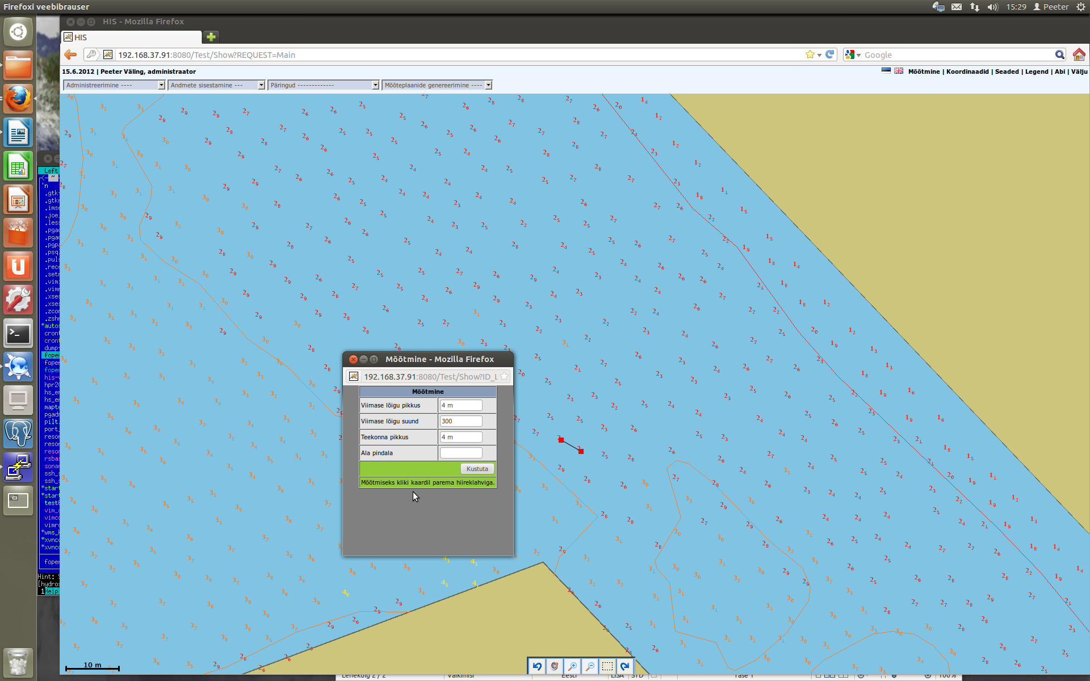Click the Ala pindala input field
1090x681 pixels.
click(x=461, y=453)
